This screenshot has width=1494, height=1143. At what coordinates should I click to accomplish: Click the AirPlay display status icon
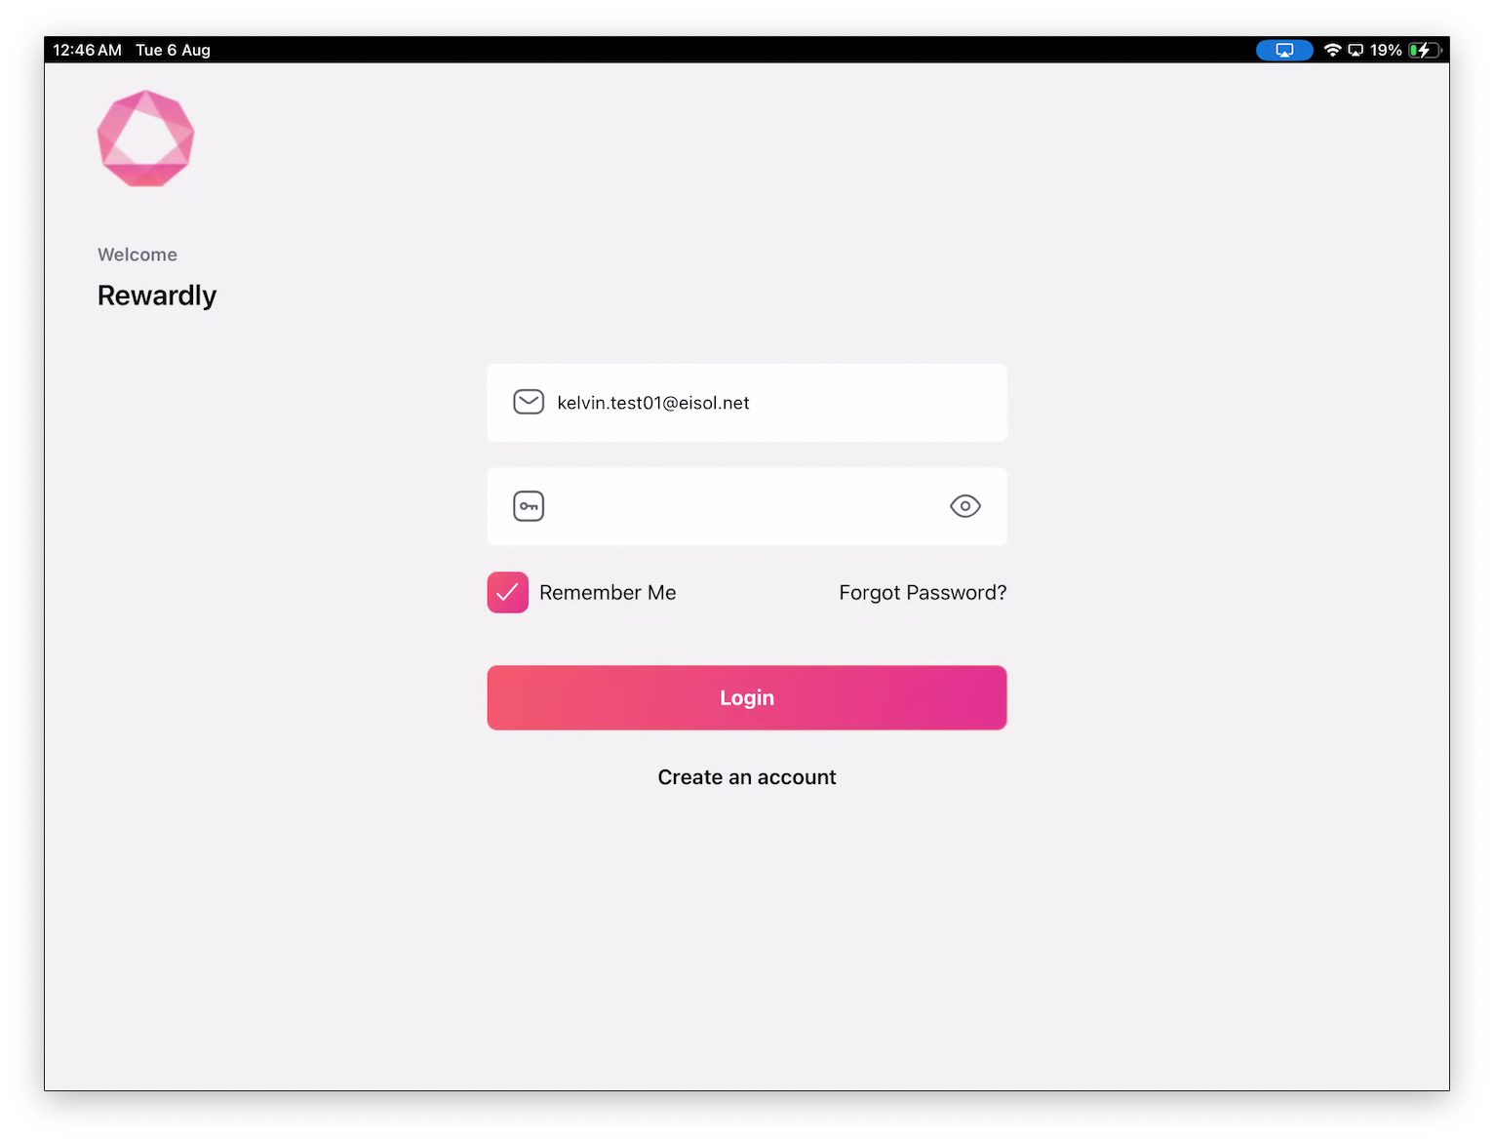click(x=1356, y=50)
